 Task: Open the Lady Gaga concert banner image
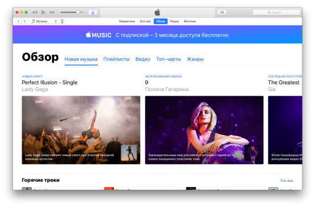click(x=81, y=130)
